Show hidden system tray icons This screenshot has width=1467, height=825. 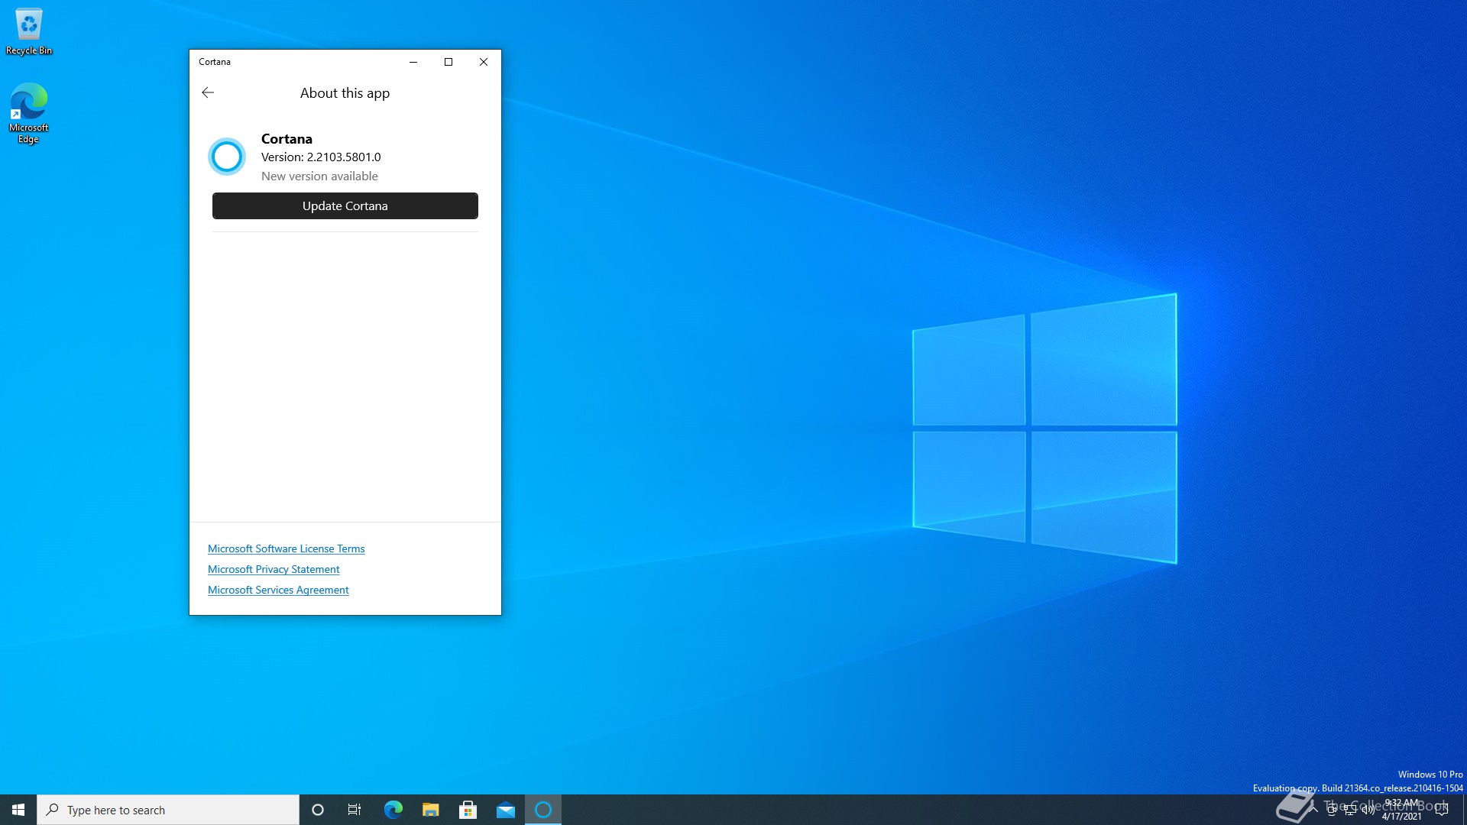tap(1313, 810)
